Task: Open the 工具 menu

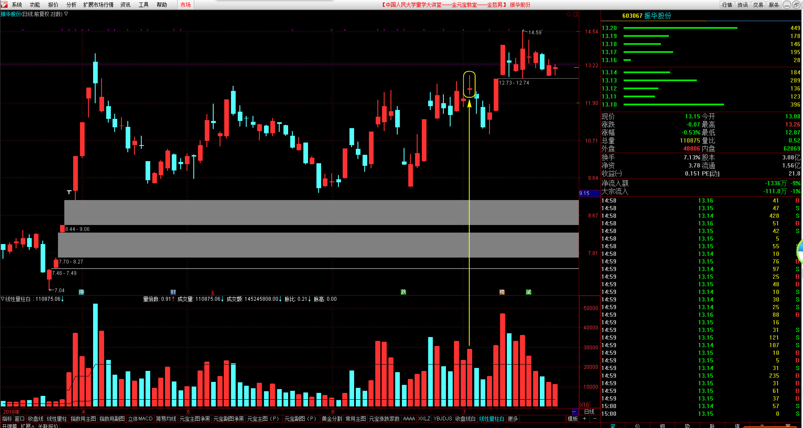Action: tap(144, 5)
